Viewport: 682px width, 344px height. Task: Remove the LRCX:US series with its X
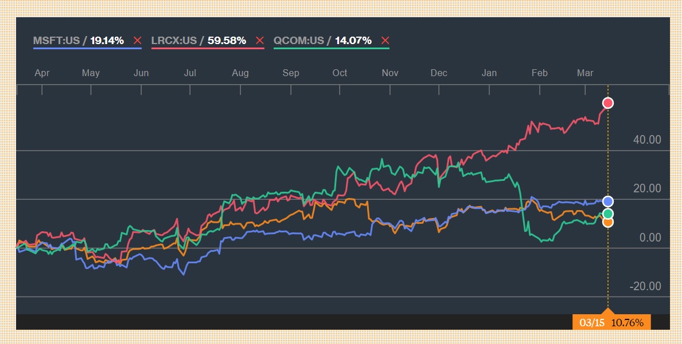coord(260,41)
